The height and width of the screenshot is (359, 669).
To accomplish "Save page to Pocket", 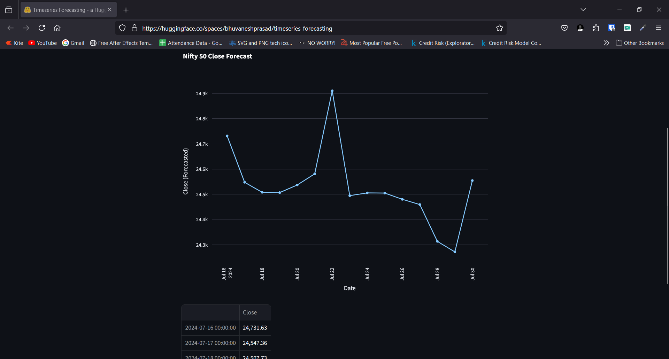I will pos(564,28).
